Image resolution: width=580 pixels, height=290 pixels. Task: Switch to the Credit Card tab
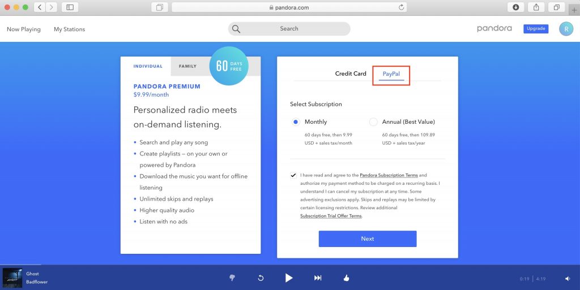pos(351,73)
